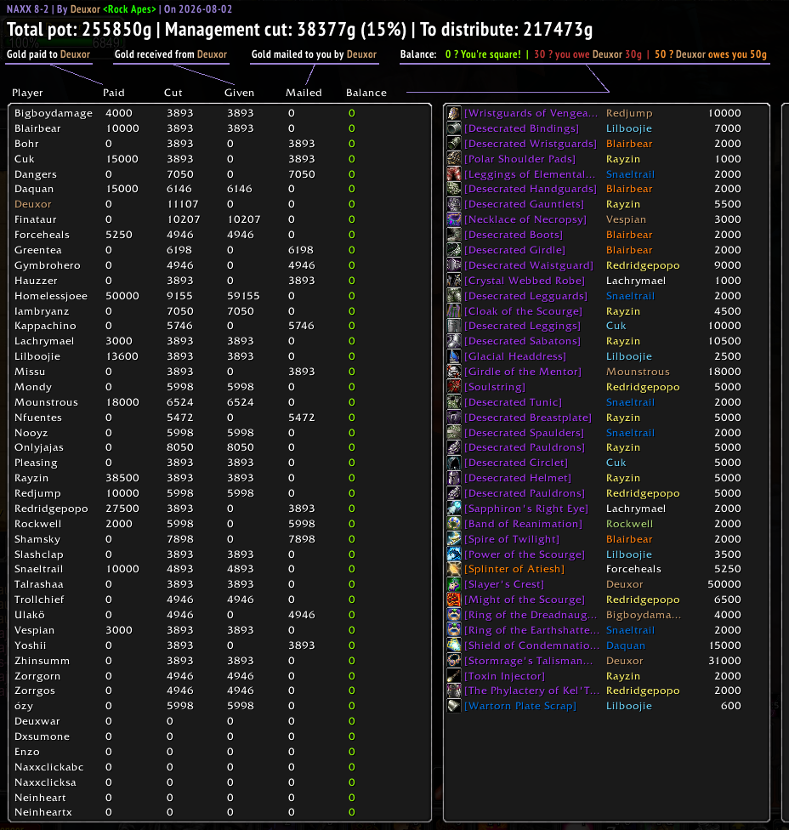Click the Cut column header
The image size is (789, 830).
coord(173,93)
